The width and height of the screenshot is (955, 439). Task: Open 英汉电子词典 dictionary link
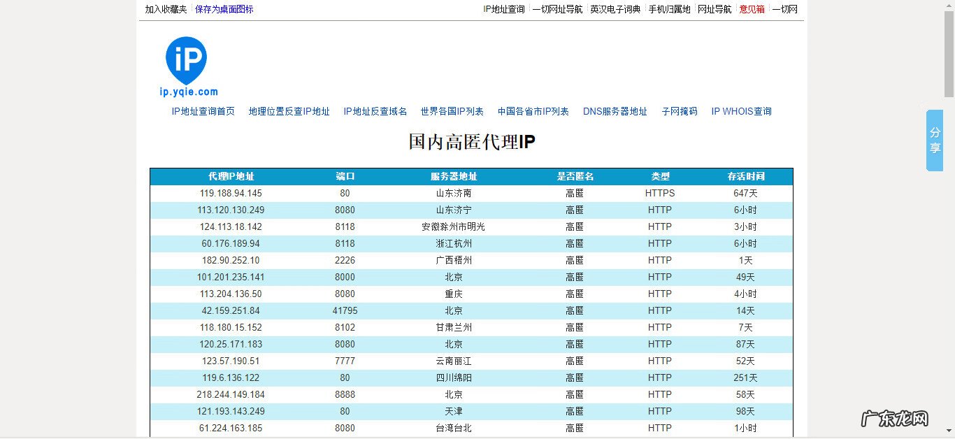tap(615, 9)
